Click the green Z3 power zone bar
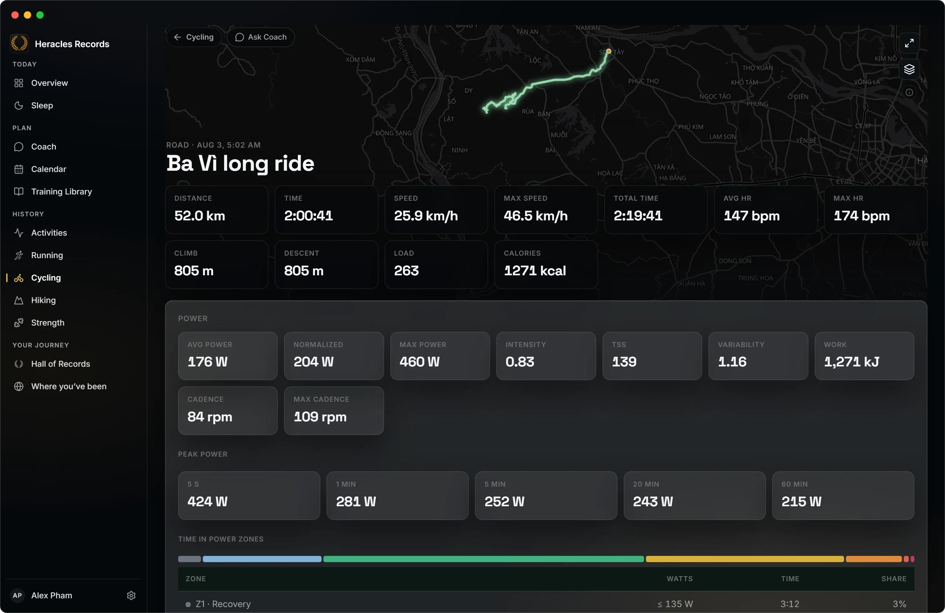This screenshot has width=945, height=613. click(x=484, y=559)
